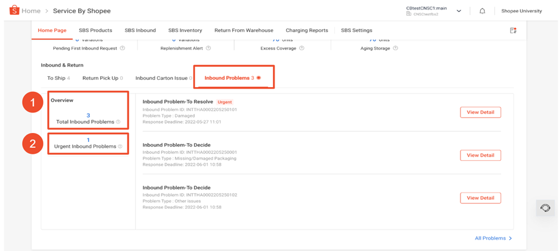Select the Inbound Problems tab
This screenshot has height=251, width=560.
[232, 78]
